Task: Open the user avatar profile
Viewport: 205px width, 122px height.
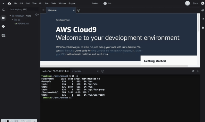Action: click(x=187, y=3)
